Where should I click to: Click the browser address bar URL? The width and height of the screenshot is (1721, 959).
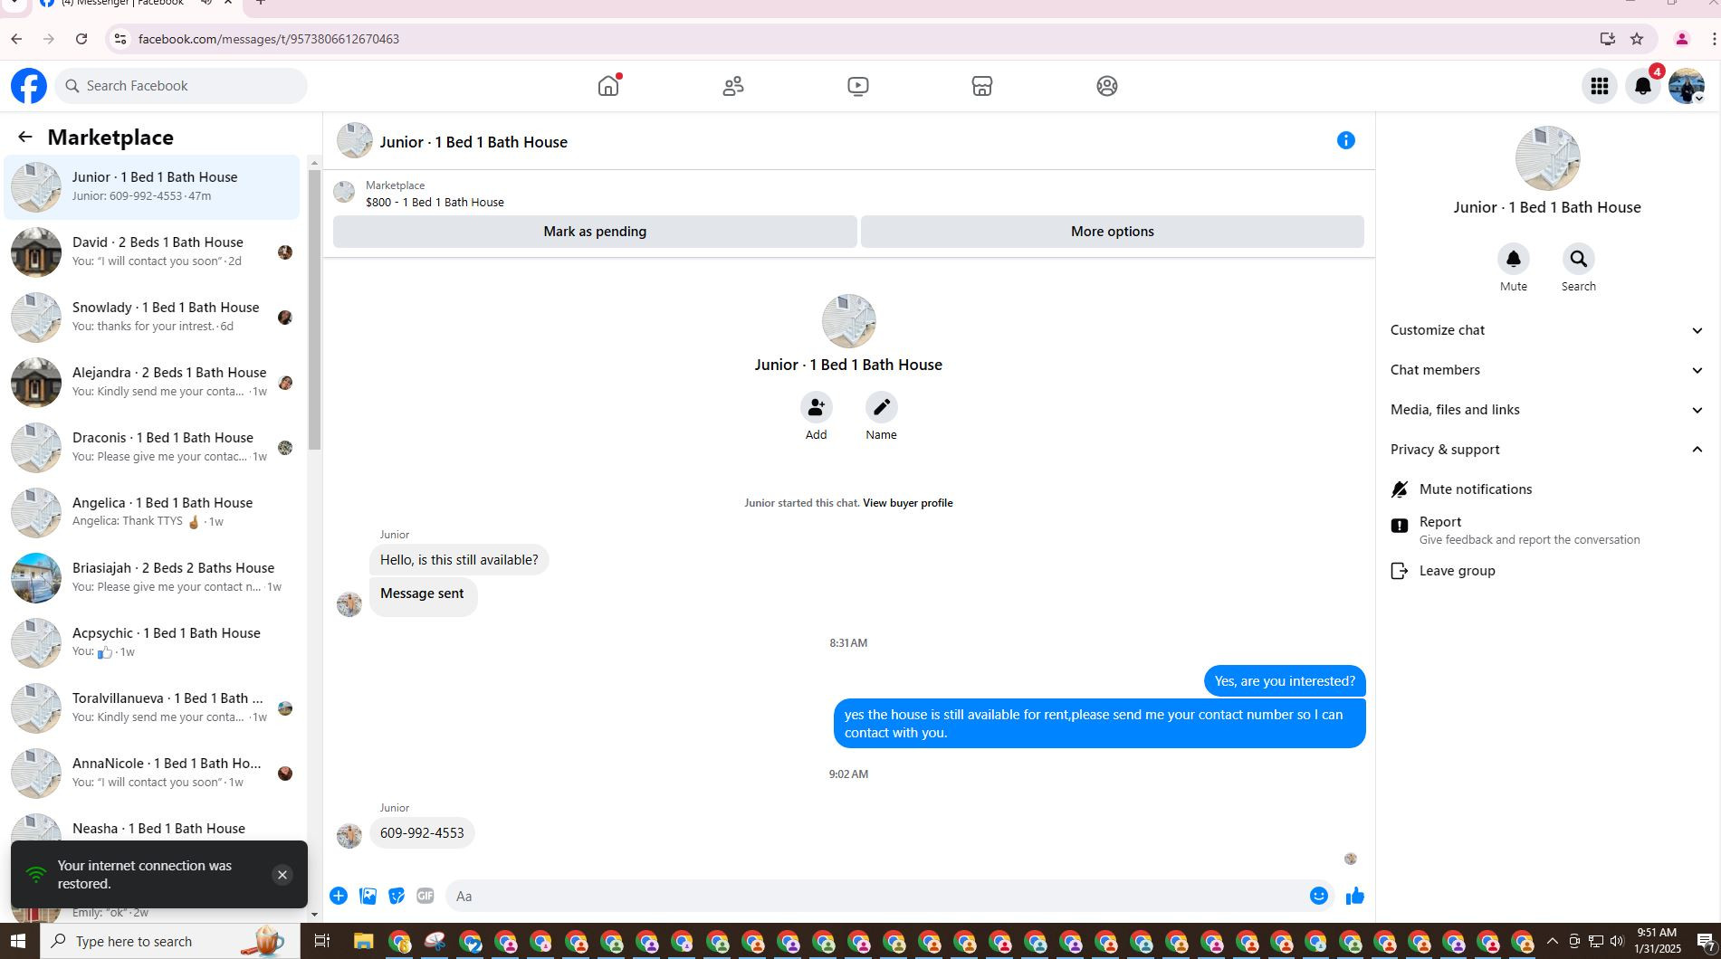[269, 39]
